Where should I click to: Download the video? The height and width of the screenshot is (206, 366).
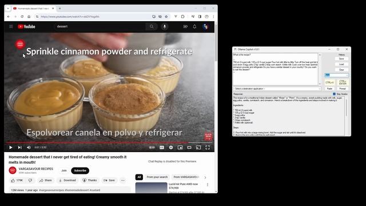[67, 180]
